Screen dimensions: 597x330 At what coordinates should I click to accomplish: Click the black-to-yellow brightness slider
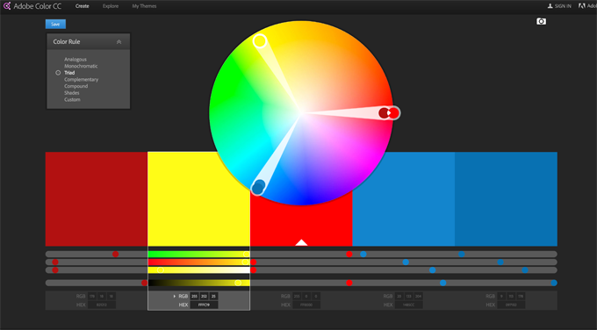click(198, 283)
